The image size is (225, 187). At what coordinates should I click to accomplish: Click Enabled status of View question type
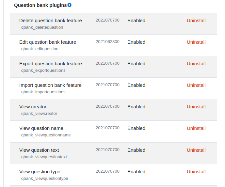136,172
